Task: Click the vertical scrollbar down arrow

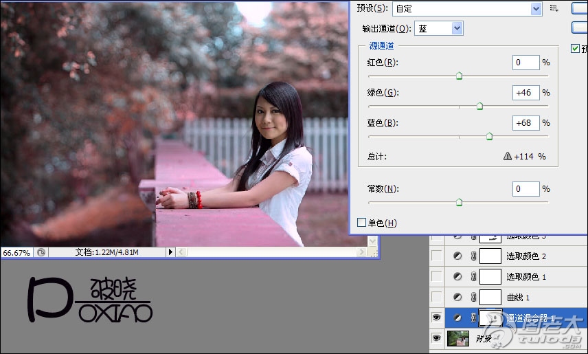Action: 373,241
